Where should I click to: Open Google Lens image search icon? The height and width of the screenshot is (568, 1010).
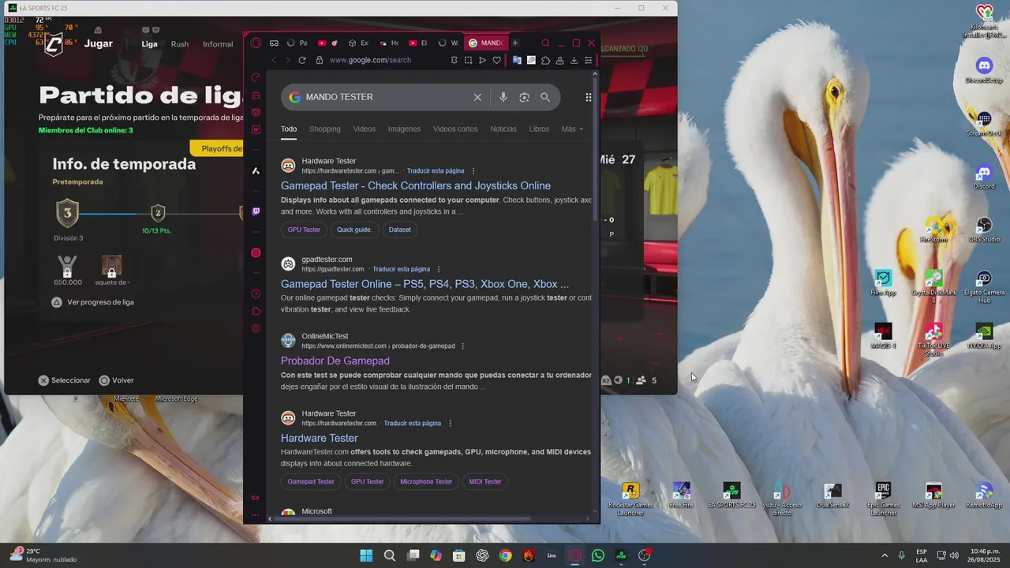point(524,97)
